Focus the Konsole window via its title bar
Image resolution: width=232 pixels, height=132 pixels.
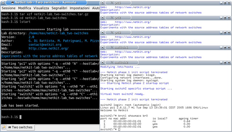[x=46, y=3]
